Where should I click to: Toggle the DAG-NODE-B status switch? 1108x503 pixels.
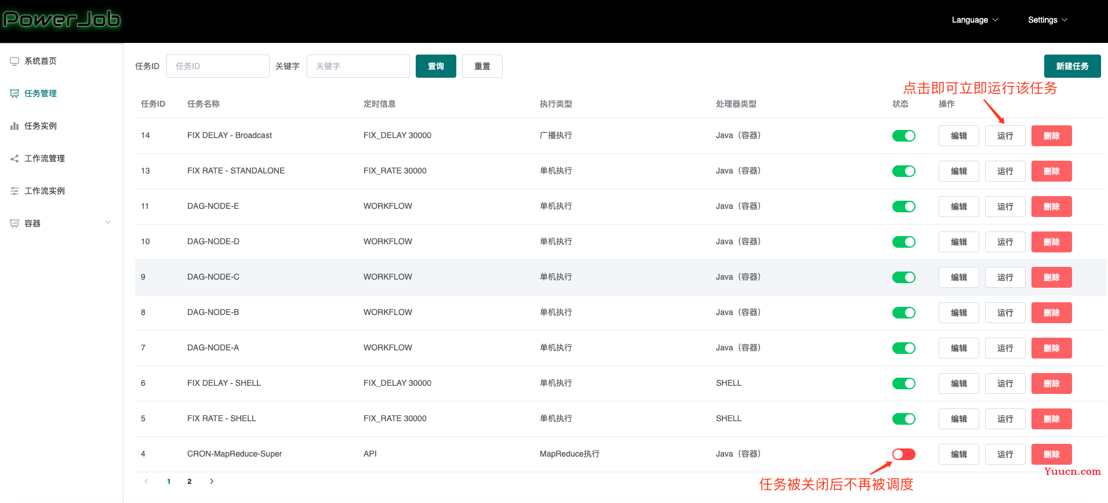[904, 313]
